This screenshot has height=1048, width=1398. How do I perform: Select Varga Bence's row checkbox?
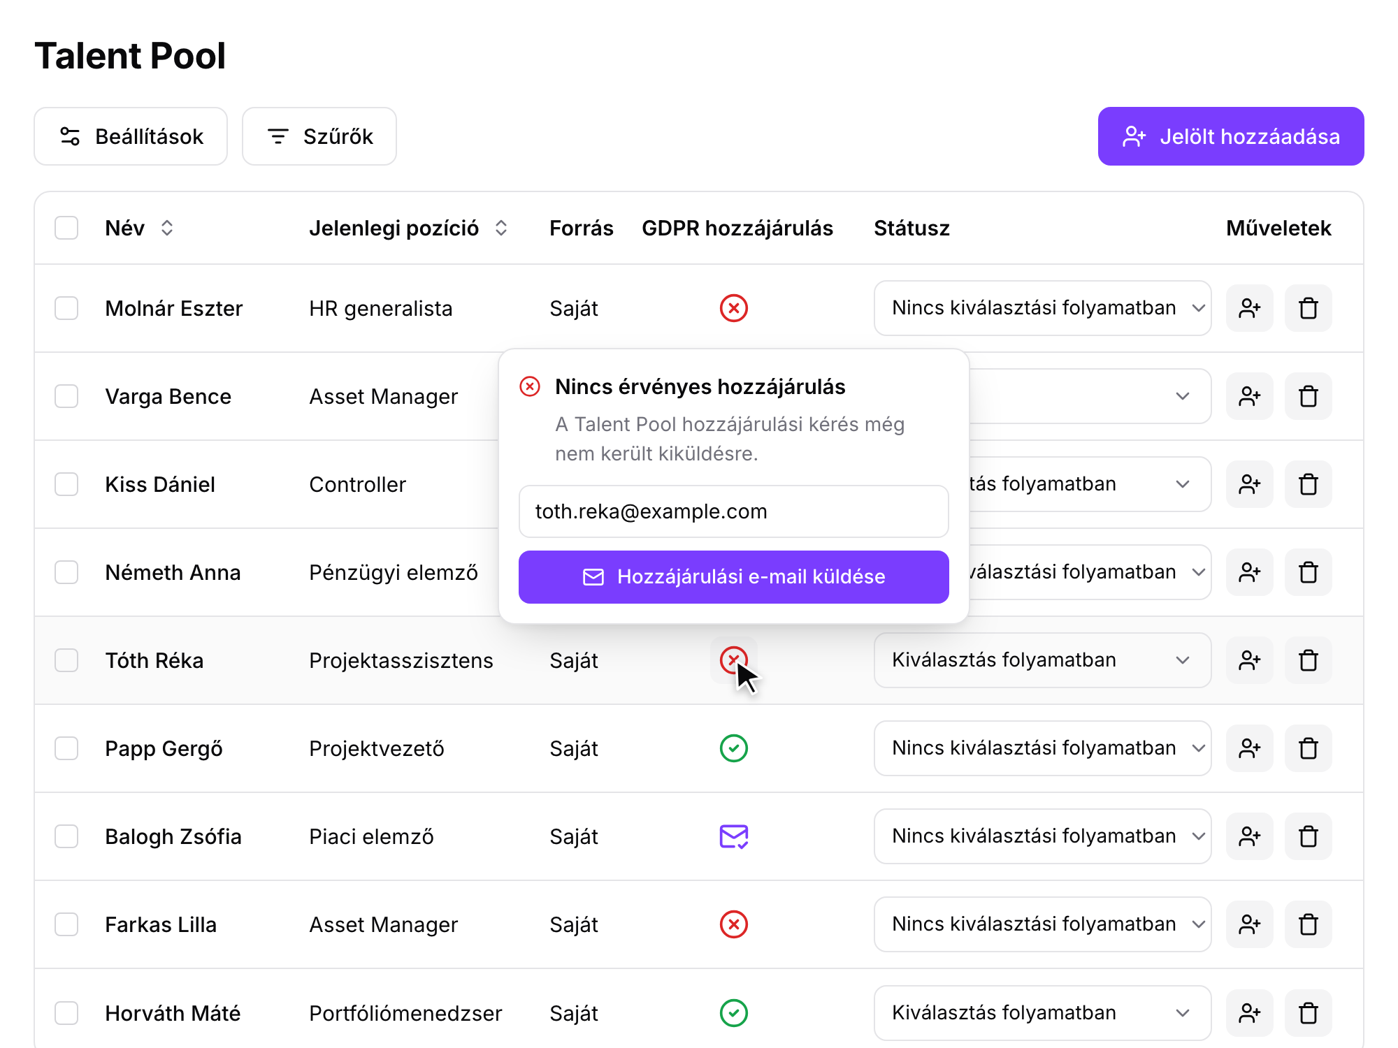point(66,396)
